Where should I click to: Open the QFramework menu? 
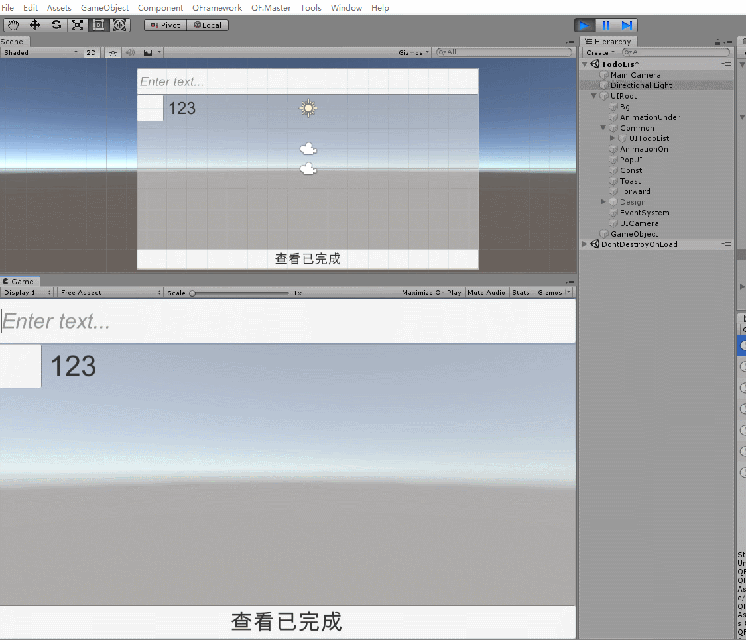[217, 7]
